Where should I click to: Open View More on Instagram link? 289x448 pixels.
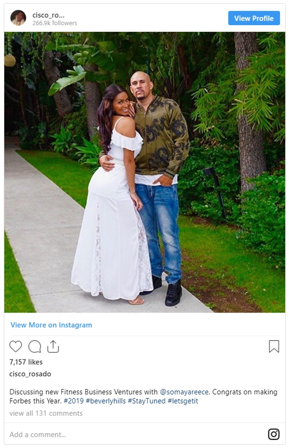point(52,325)
